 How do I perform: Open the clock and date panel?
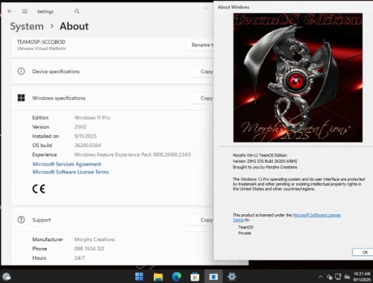[x=362, y=276]
